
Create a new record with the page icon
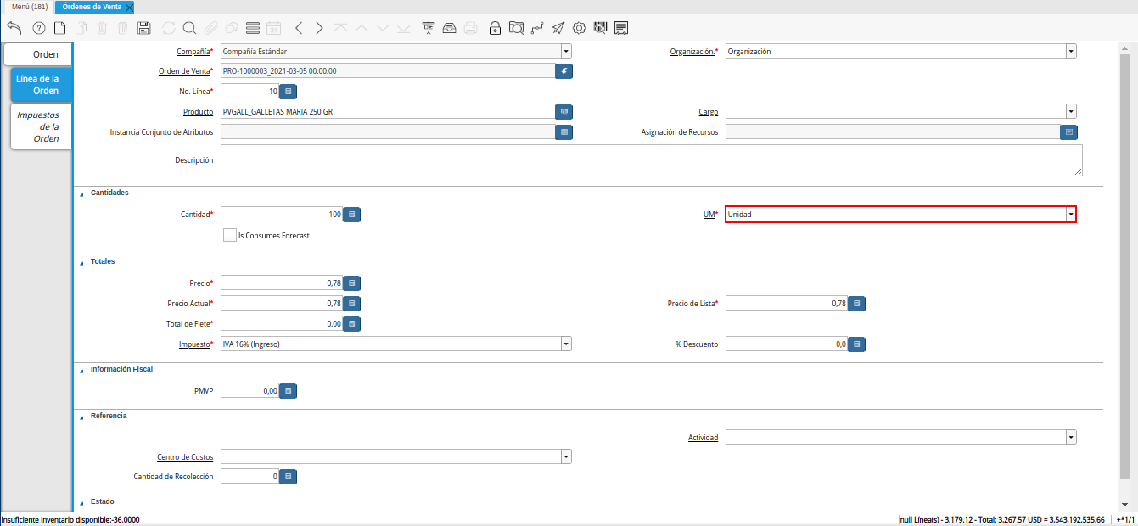tap(59, 28)
